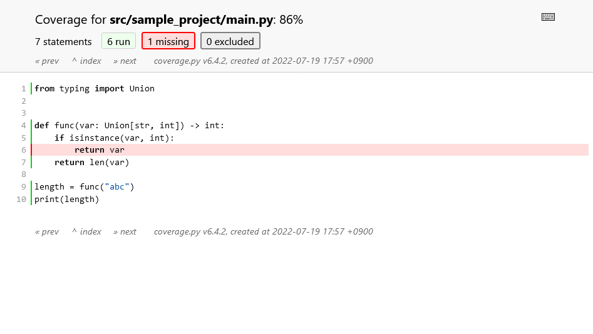Select line number 10 in the gutter
Screen dimensions: 593x334
pyautogui.click(x=21, y=199)
